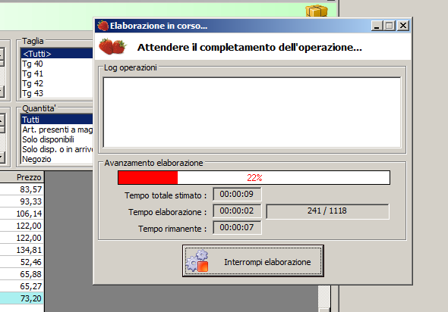Screen dimensions: 448x312
Task: Click the yellow package icon at the top
Action: click(317, 11)
